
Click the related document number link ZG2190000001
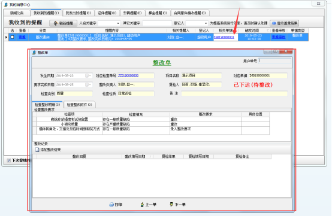point(224,37)
